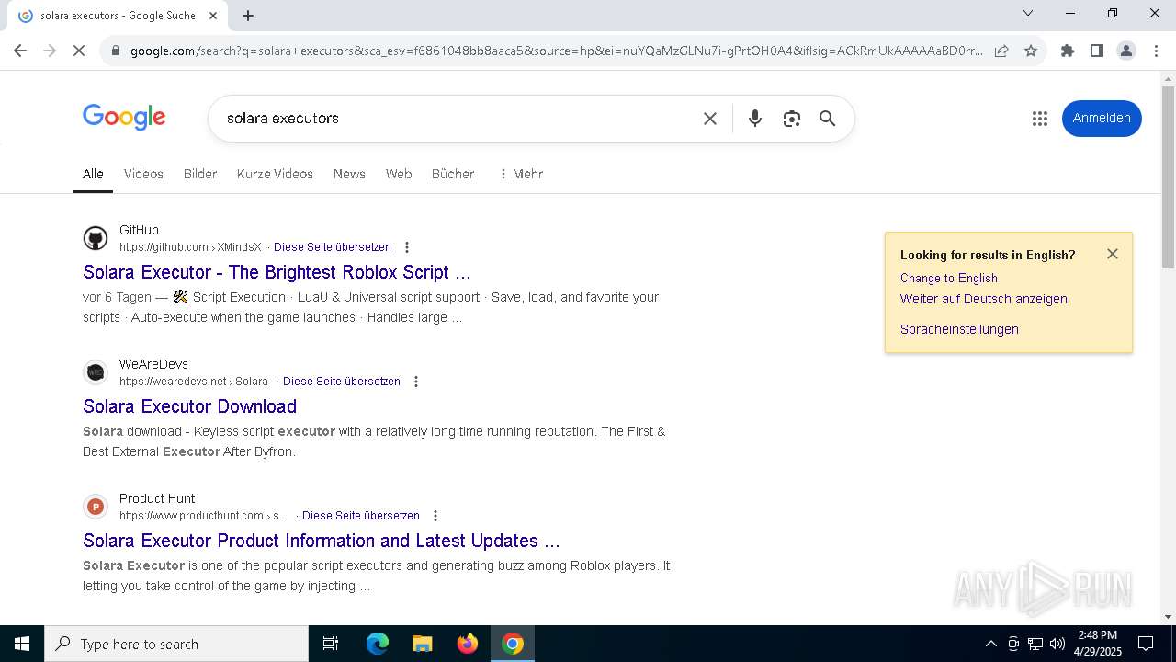Screen dimensions: 1176x662
Task: Translate the WeAreDevs result page
Action: 342,382
